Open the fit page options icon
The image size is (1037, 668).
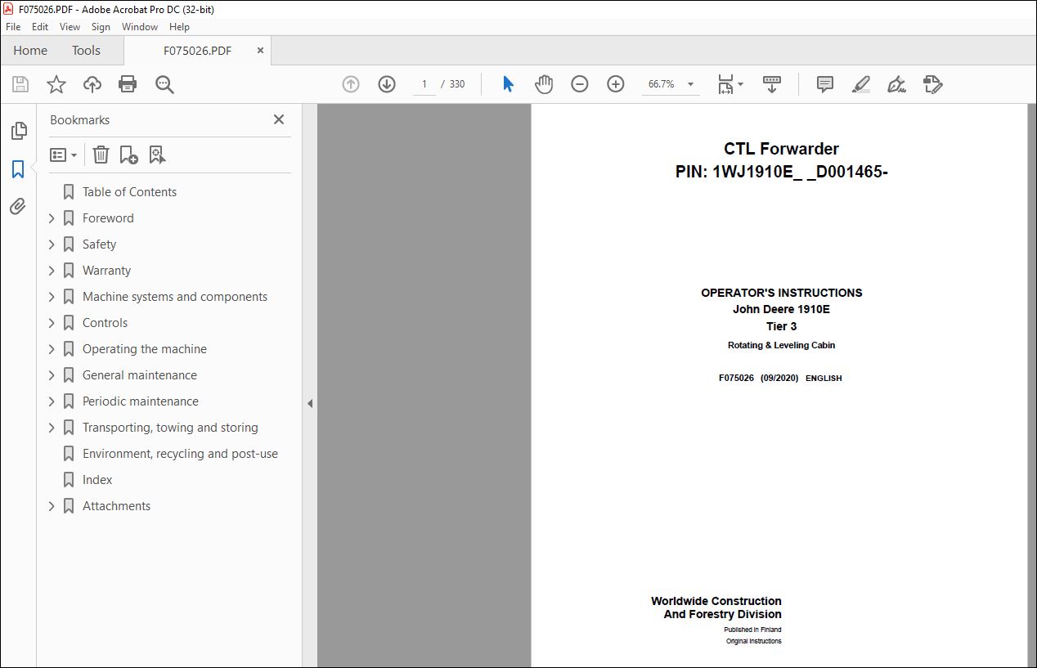(x=730, y=84)
